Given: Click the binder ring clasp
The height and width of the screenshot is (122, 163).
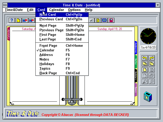Looking at the screenshot, I should (72, 99).
